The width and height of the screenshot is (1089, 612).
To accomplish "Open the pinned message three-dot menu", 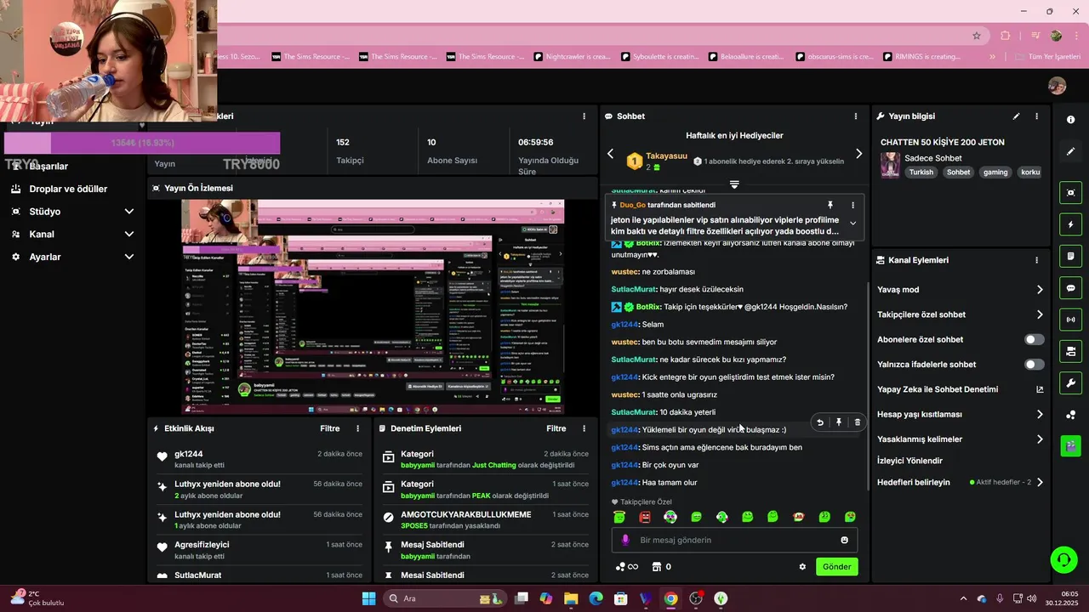I will pos(852,205).
